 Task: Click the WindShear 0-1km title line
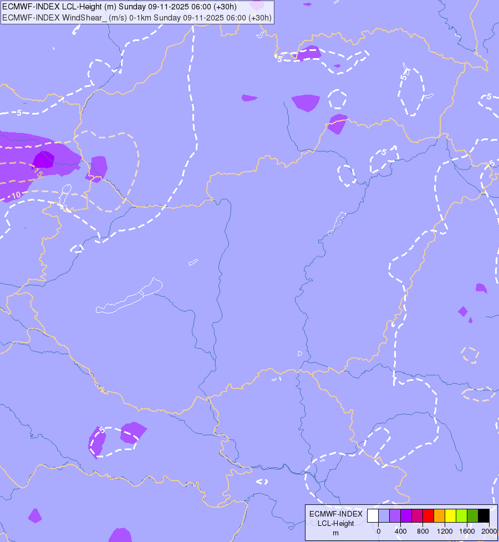pos(137,18)
